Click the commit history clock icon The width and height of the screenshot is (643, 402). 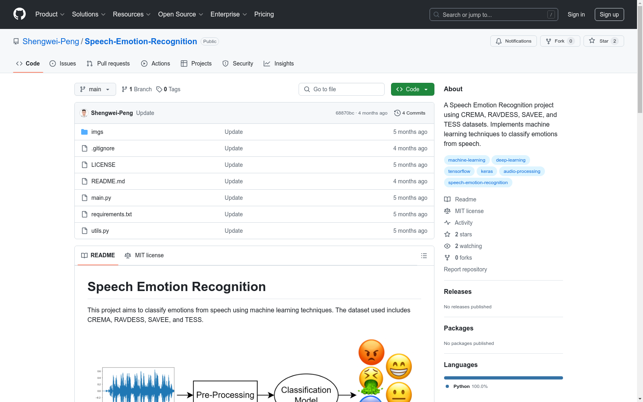[x=397, y=113]
